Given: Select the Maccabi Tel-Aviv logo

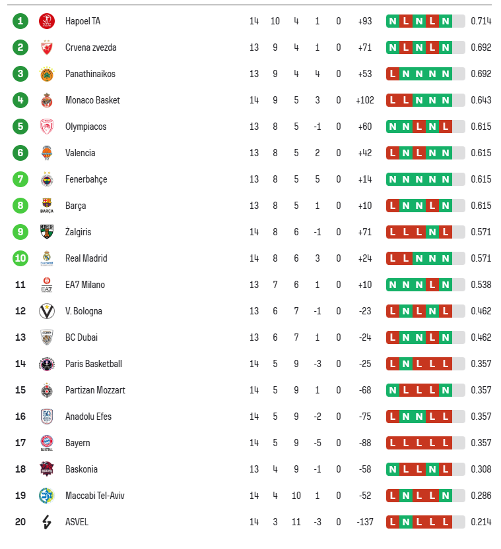Looking at the screenshot, I should click(x=47, y=496).
